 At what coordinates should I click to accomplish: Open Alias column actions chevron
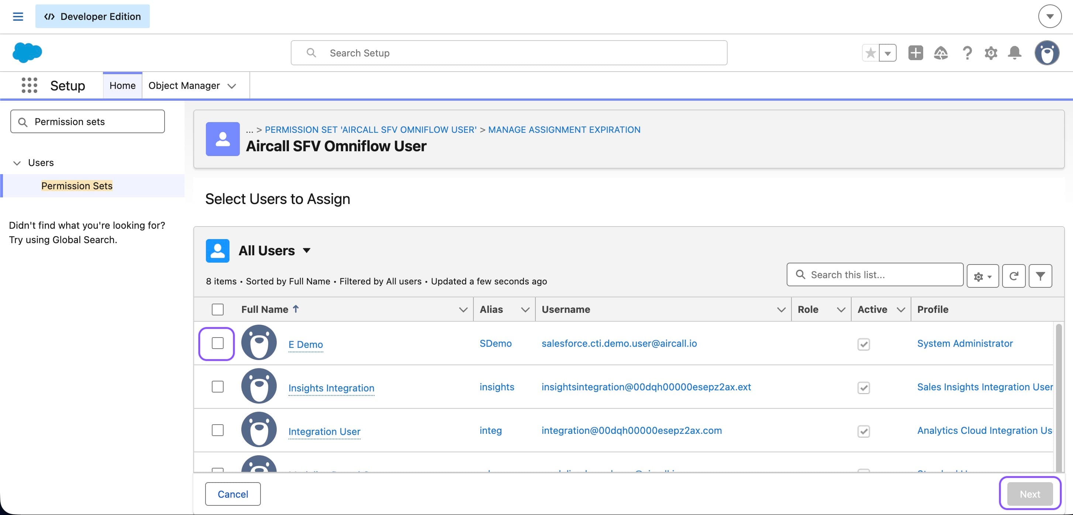[525, 310]
